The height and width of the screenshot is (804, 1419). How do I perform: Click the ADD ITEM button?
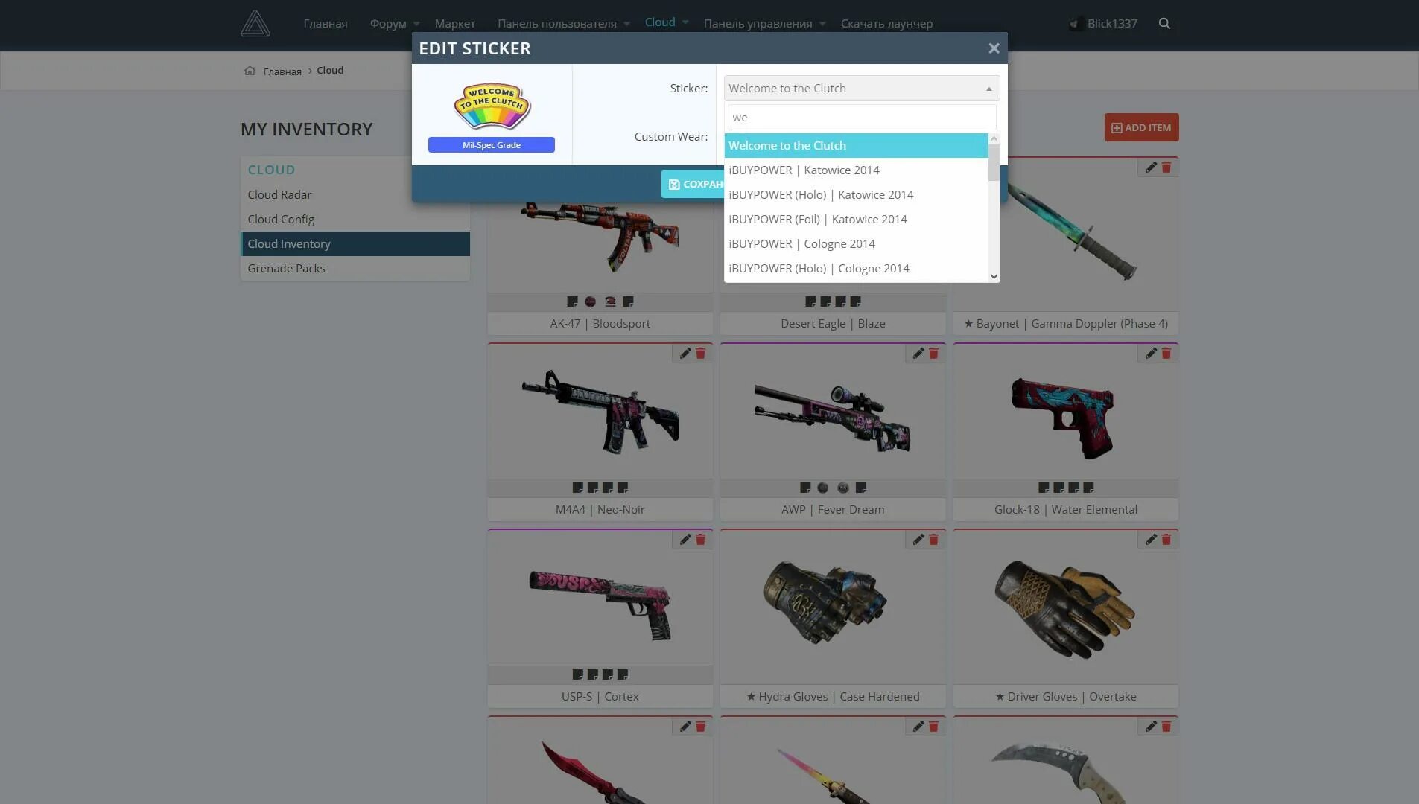1141,127
